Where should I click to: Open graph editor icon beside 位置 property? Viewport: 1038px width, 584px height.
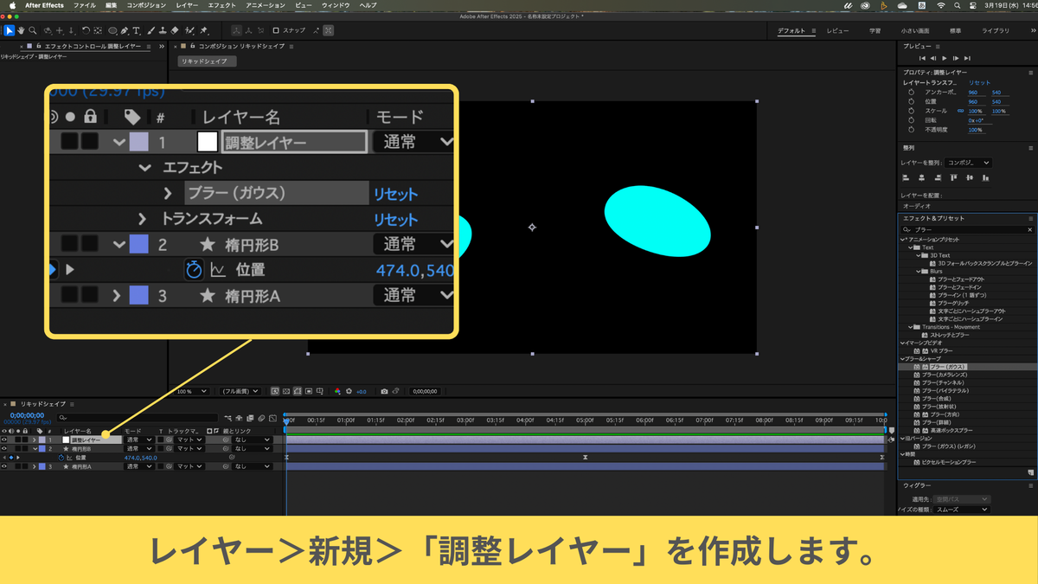click(70, 458)
